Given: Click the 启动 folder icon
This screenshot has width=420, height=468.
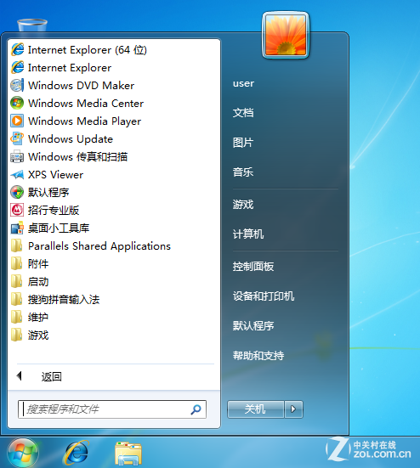Looking at the screenshot, I should point(17,281).
